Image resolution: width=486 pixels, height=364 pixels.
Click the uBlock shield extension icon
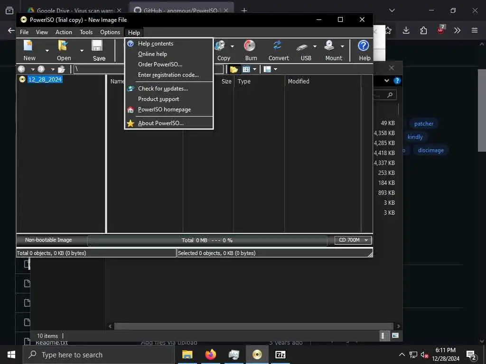pos(441,30)
